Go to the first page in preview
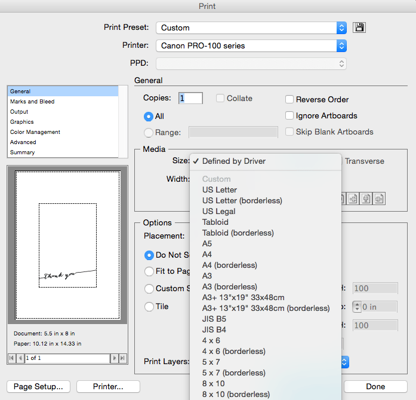 click(11, 358)
